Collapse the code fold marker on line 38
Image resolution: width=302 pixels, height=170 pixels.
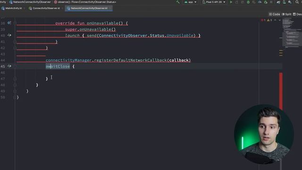click(x=15, y=23)
